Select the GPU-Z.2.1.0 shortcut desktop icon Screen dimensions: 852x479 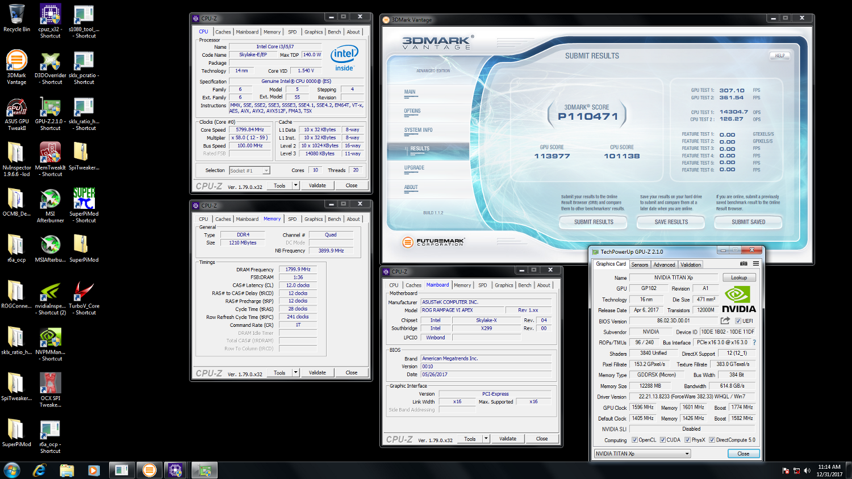tap(50, 113)
